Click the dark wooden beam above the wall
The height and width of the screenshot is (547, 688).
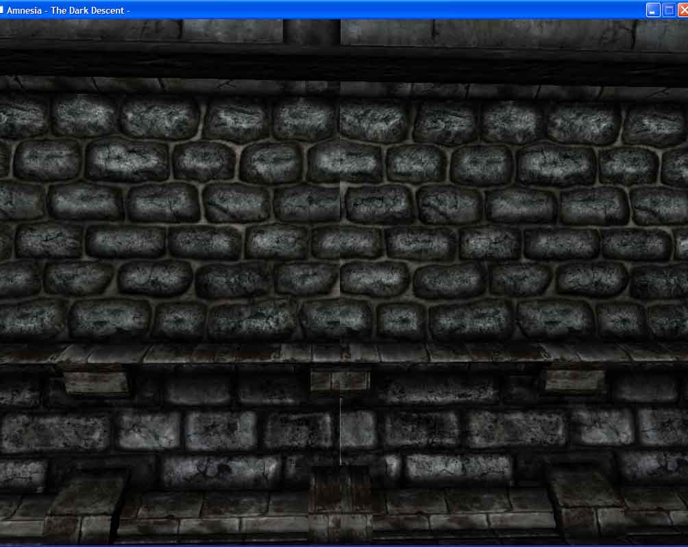[343, 62]
